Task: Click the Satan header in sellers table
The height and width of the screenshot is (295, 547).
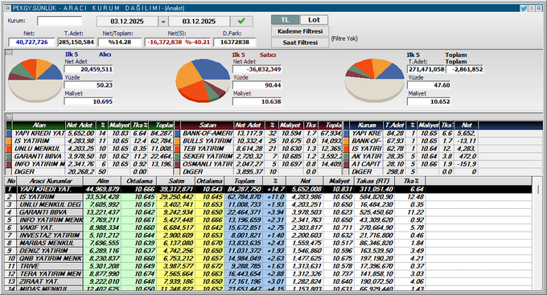Action: (208, 125)
